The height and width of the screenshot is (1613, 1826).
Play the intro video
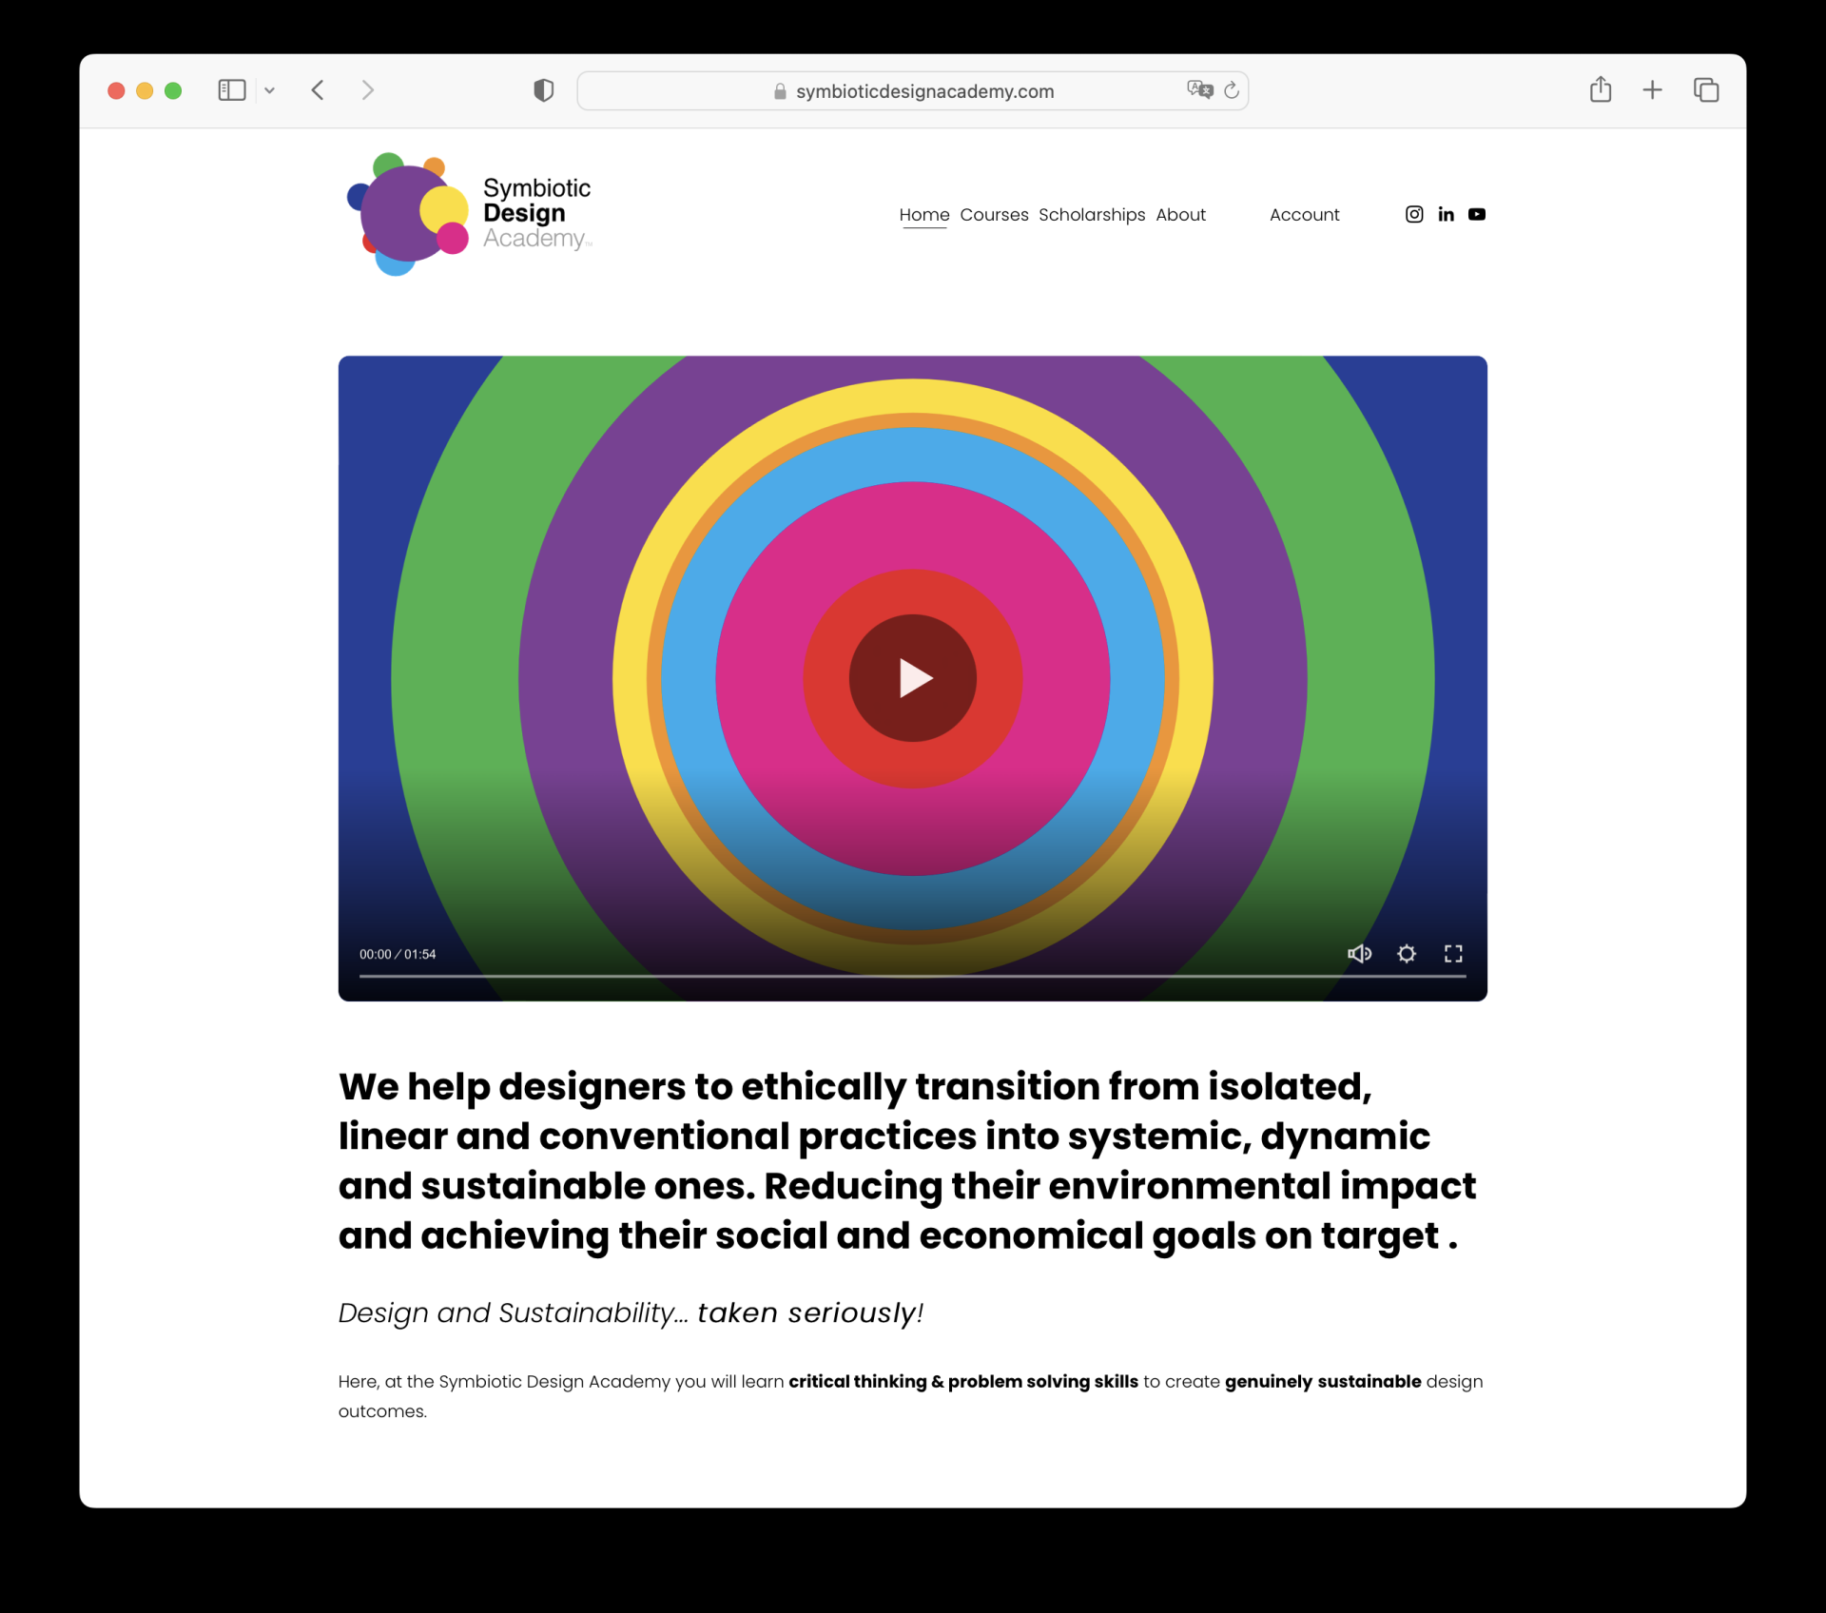pos(913,679)
